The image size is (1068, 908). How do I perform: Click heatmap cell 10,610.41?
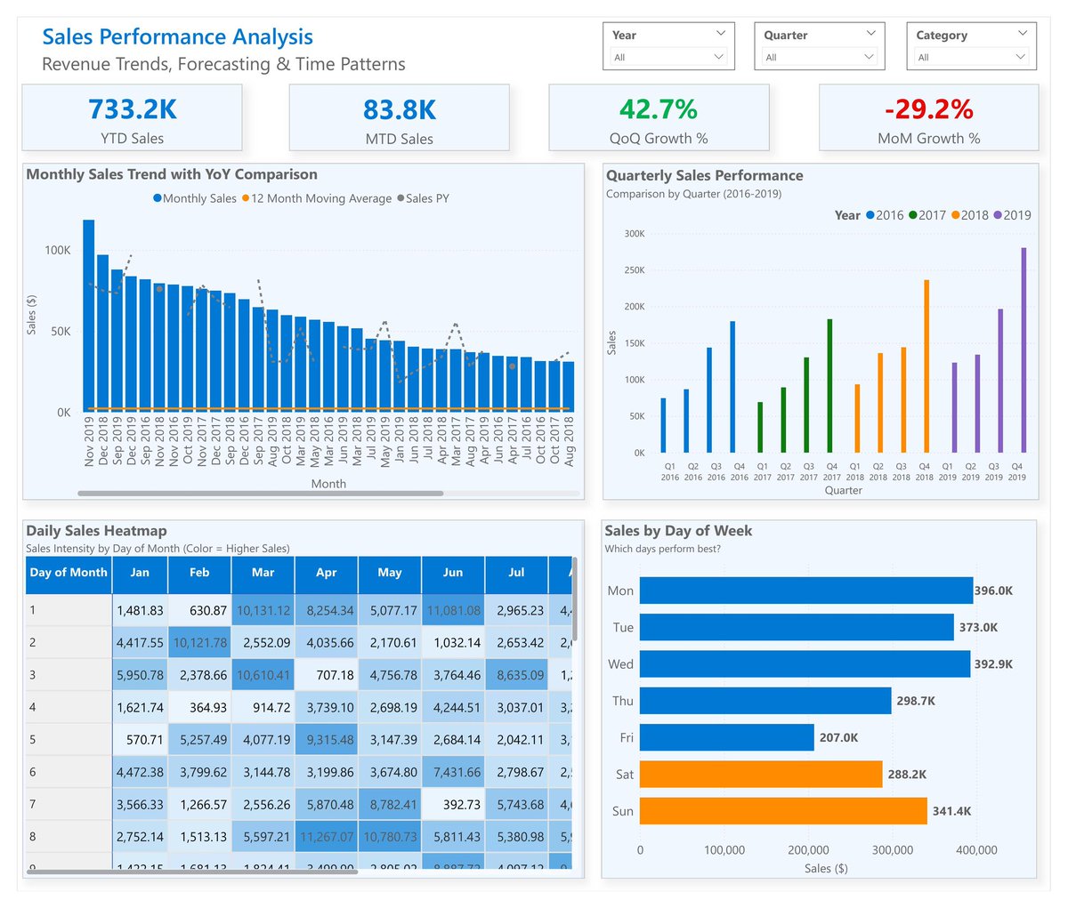click(263, 675)
